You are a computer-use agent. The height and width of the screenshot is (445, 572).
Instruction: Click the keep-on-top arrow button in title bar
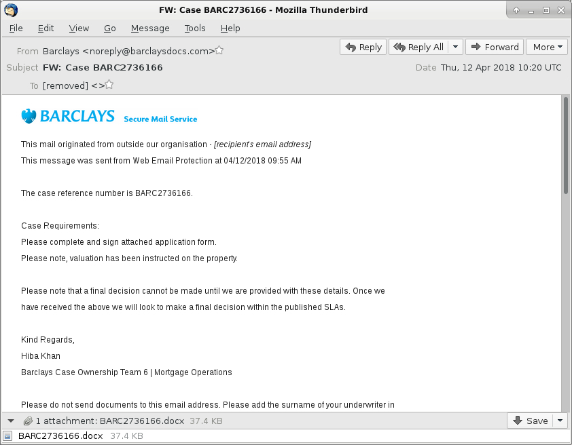(x=516, y=10)
